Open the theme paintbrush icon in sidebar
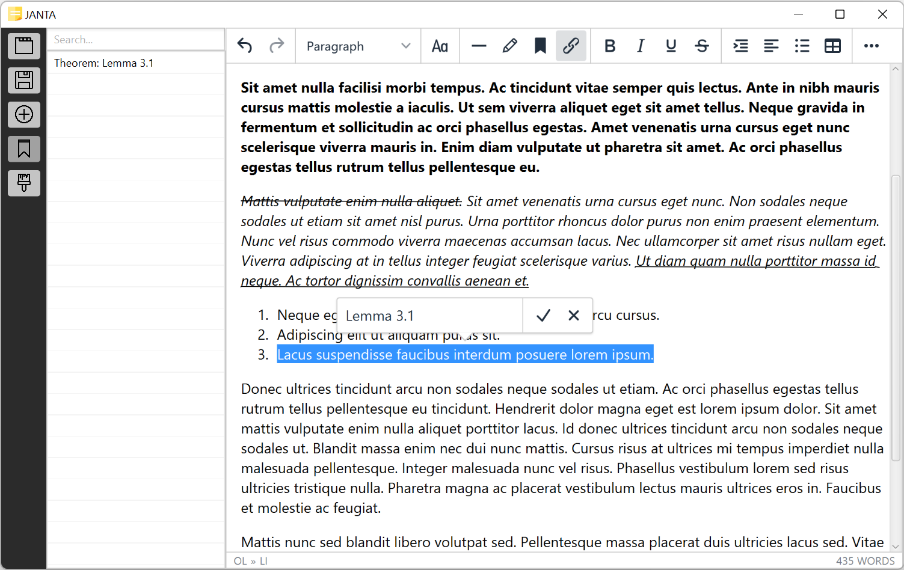 pyautogui.click(x=24, y=183)
